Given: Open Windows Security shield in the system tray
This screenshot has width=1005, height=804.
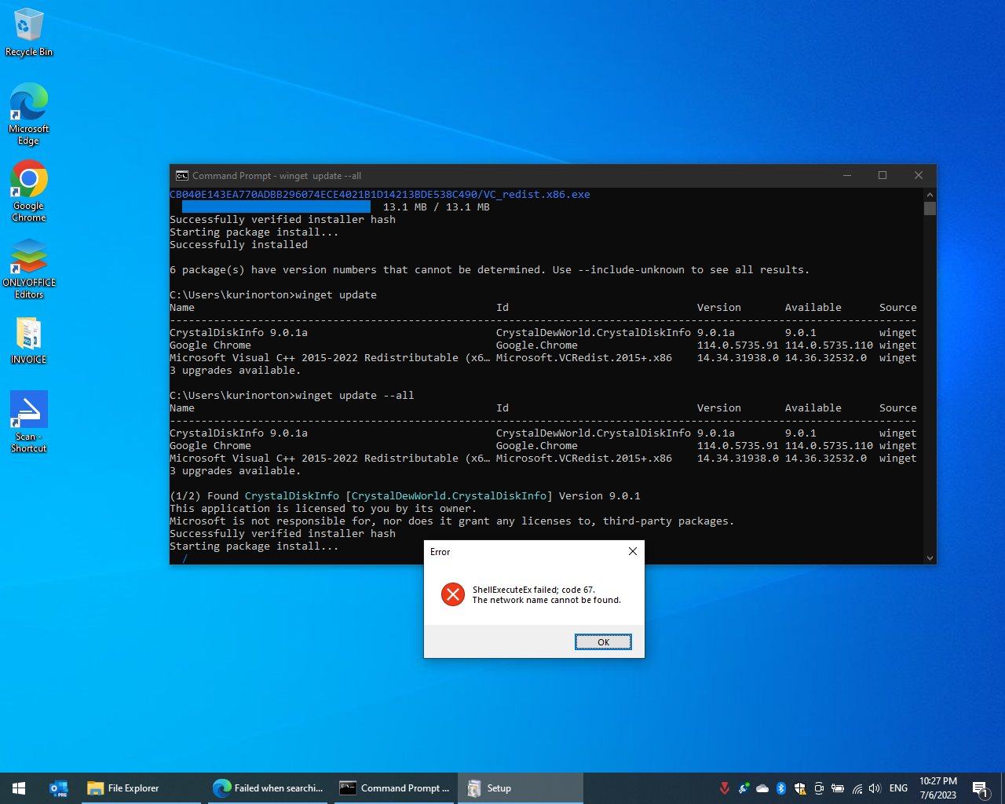Looking at the screenshot, I should click(x=800, y=788).
